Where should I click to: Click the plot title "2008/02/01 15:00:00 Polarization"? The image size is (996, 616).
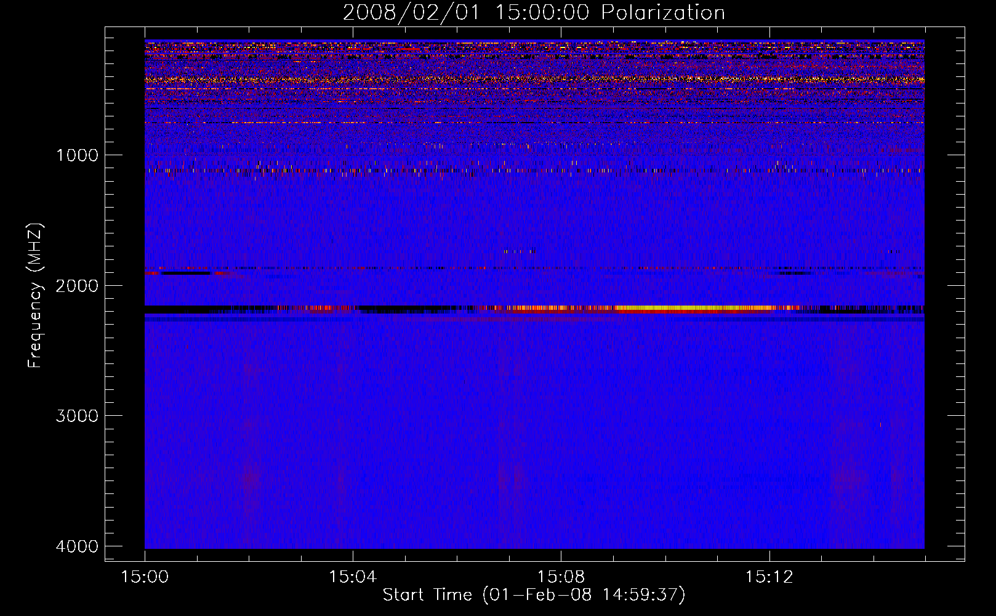(x=534, y=12)
